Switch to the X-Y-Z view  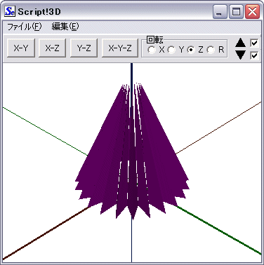pyautogui.click(x=120, y=48)
